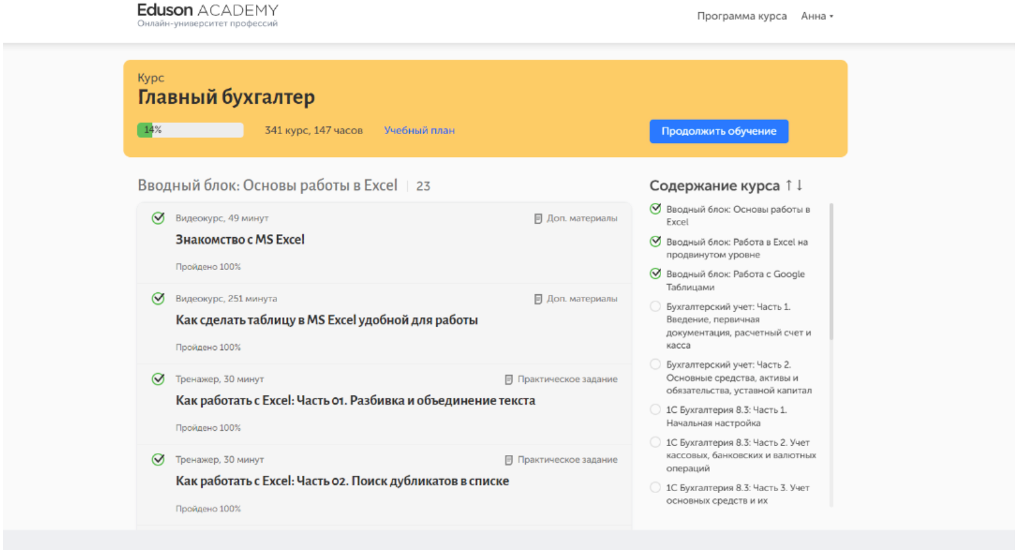
Task: Go to 1С Бухгалтерия 8.3: Часть 2. Учет кассовых операций
Action: (741, 455)
